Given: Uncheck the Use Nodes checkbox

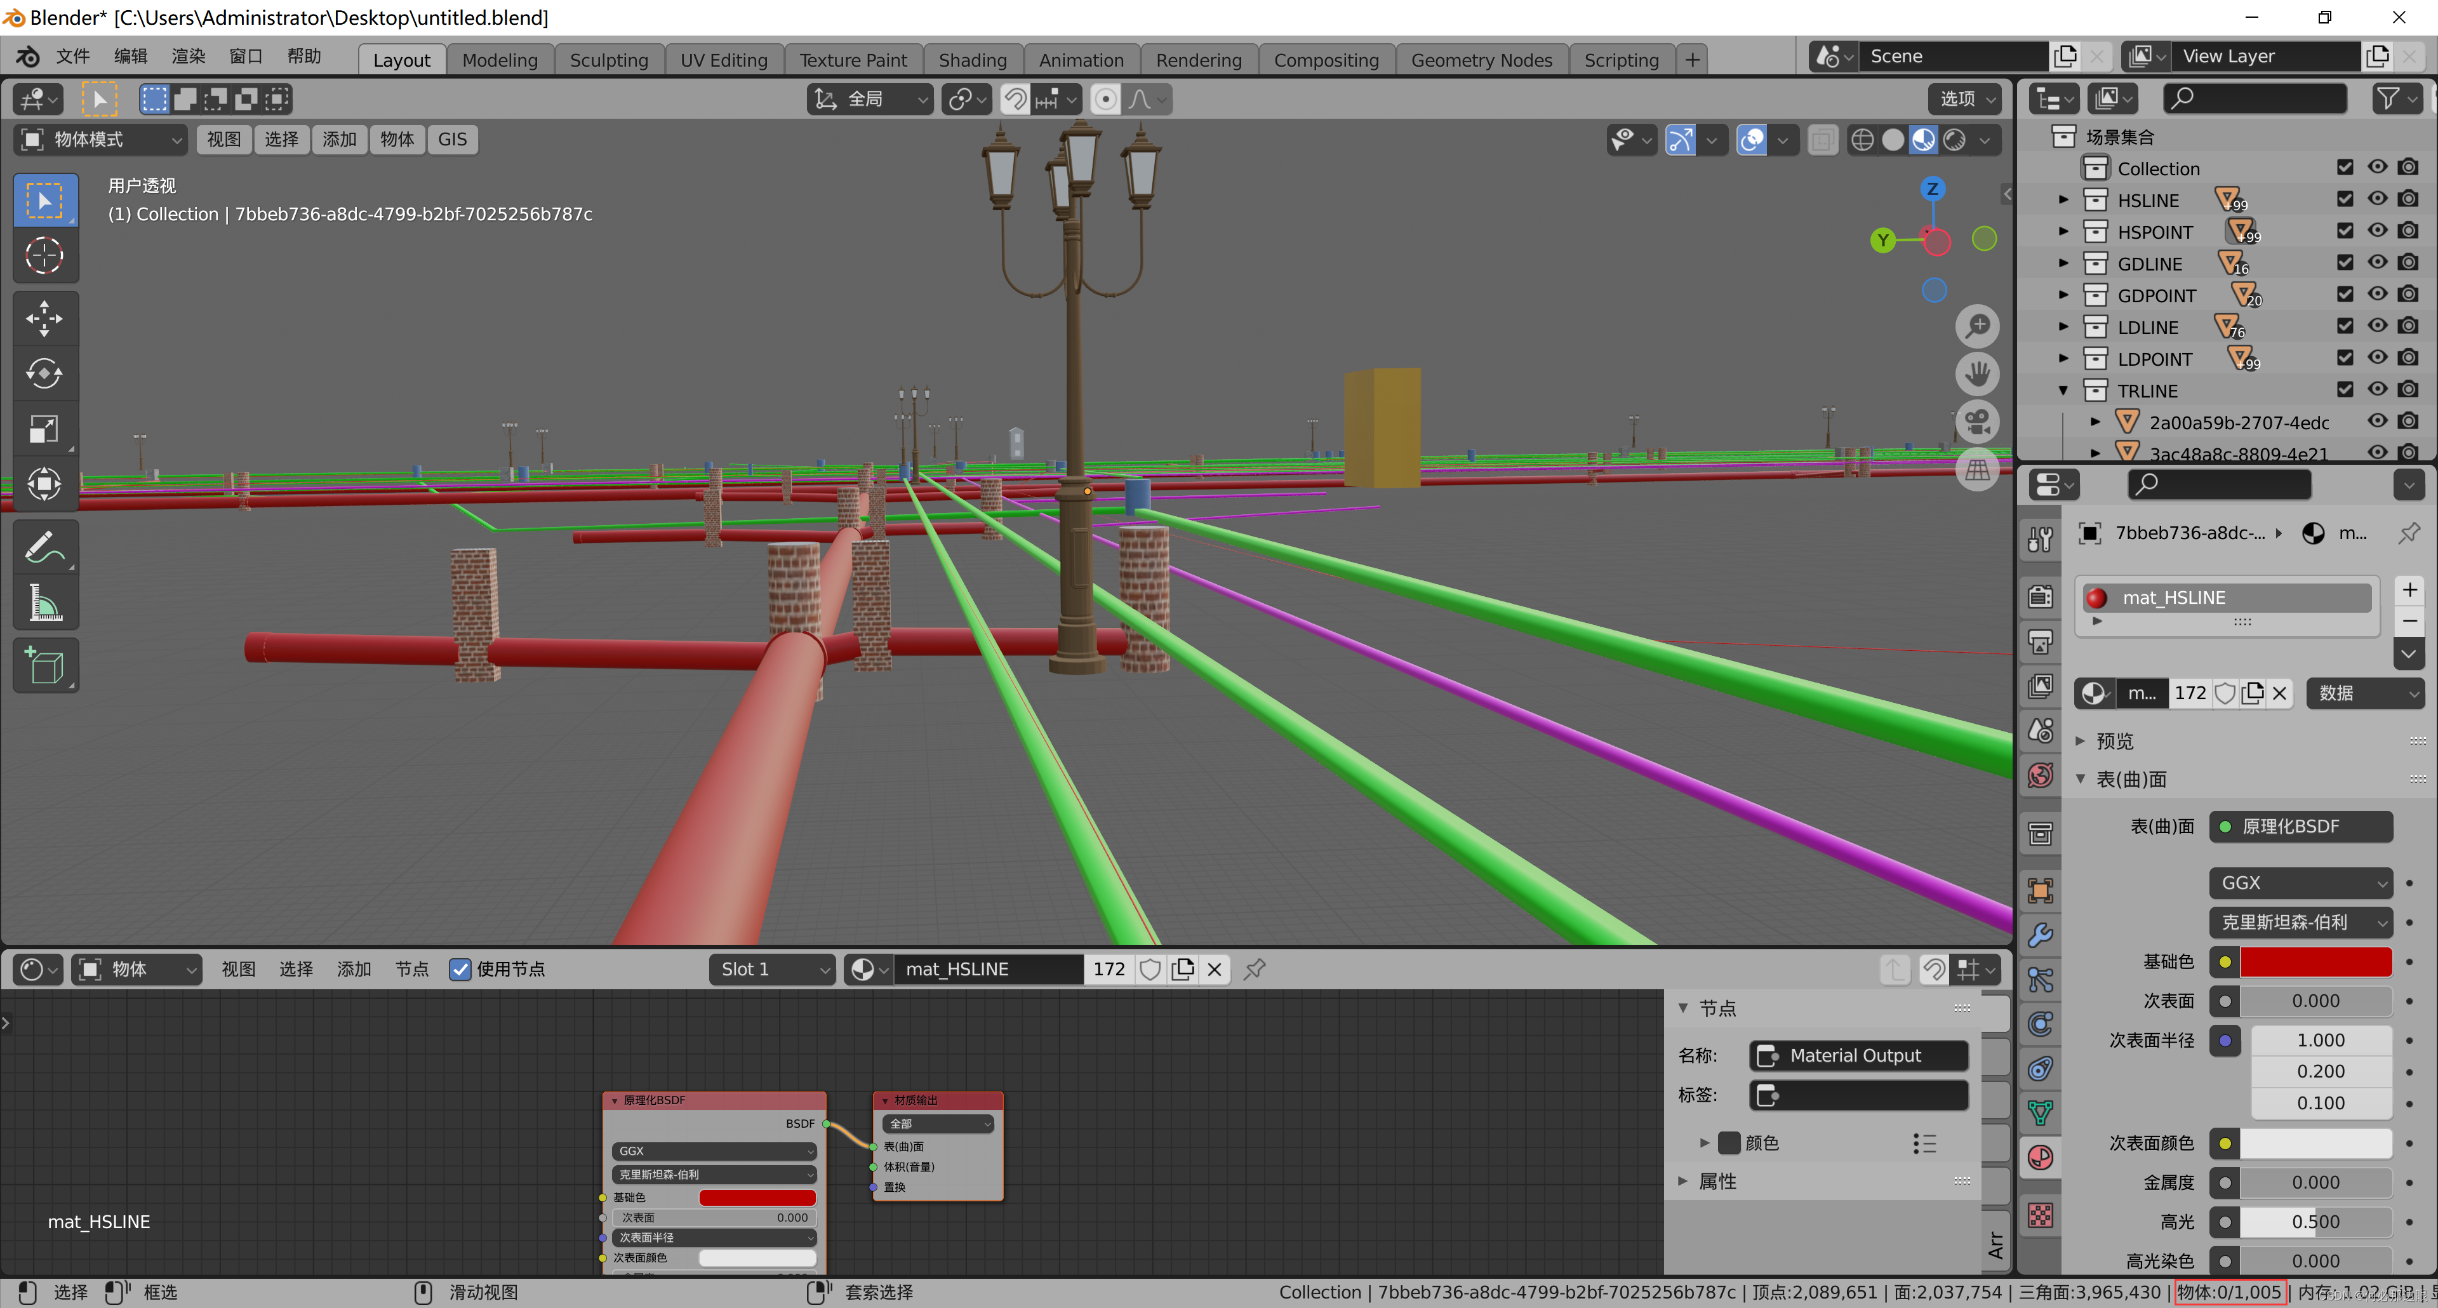Looking at the screenshot, I should [x=460, y=969].
